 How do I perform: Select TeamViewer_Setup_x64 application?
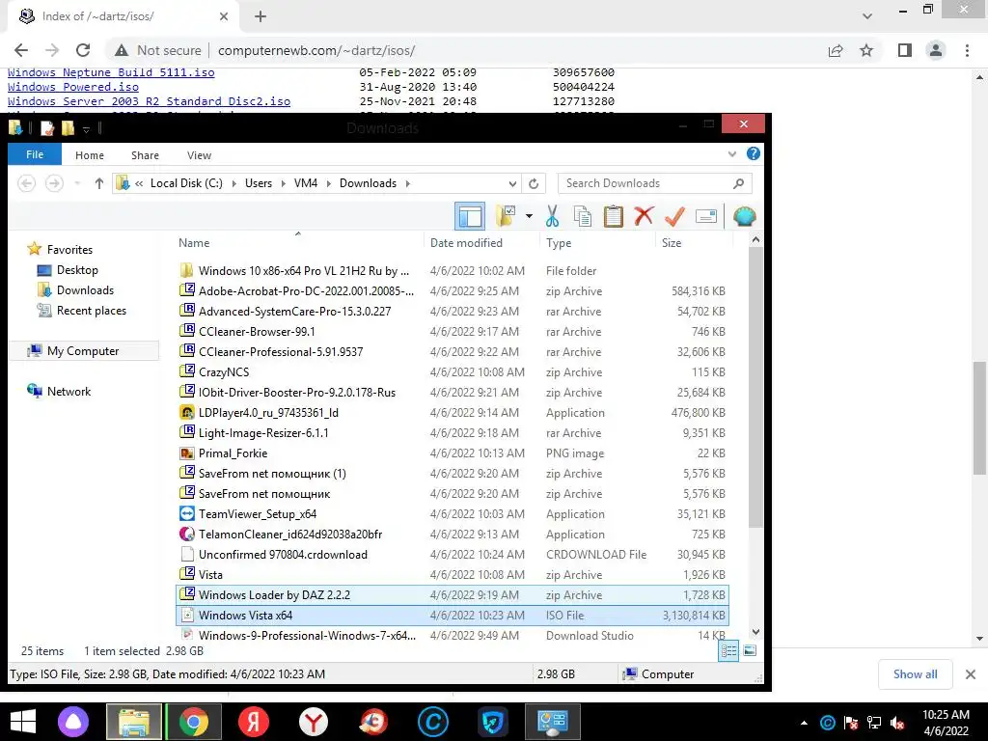point(453,514)
